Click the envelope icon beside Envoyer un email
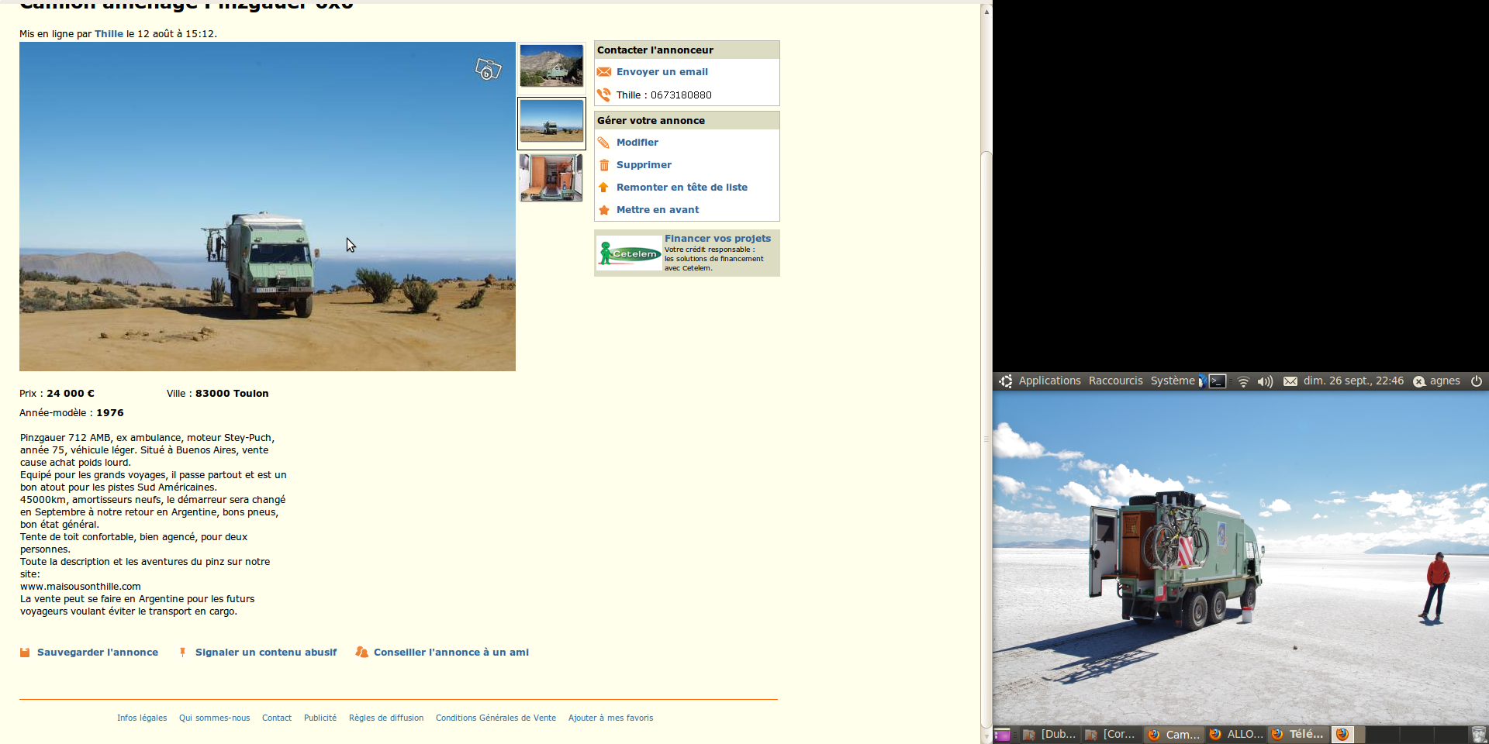1489x744 pixels. click(603, 72)
